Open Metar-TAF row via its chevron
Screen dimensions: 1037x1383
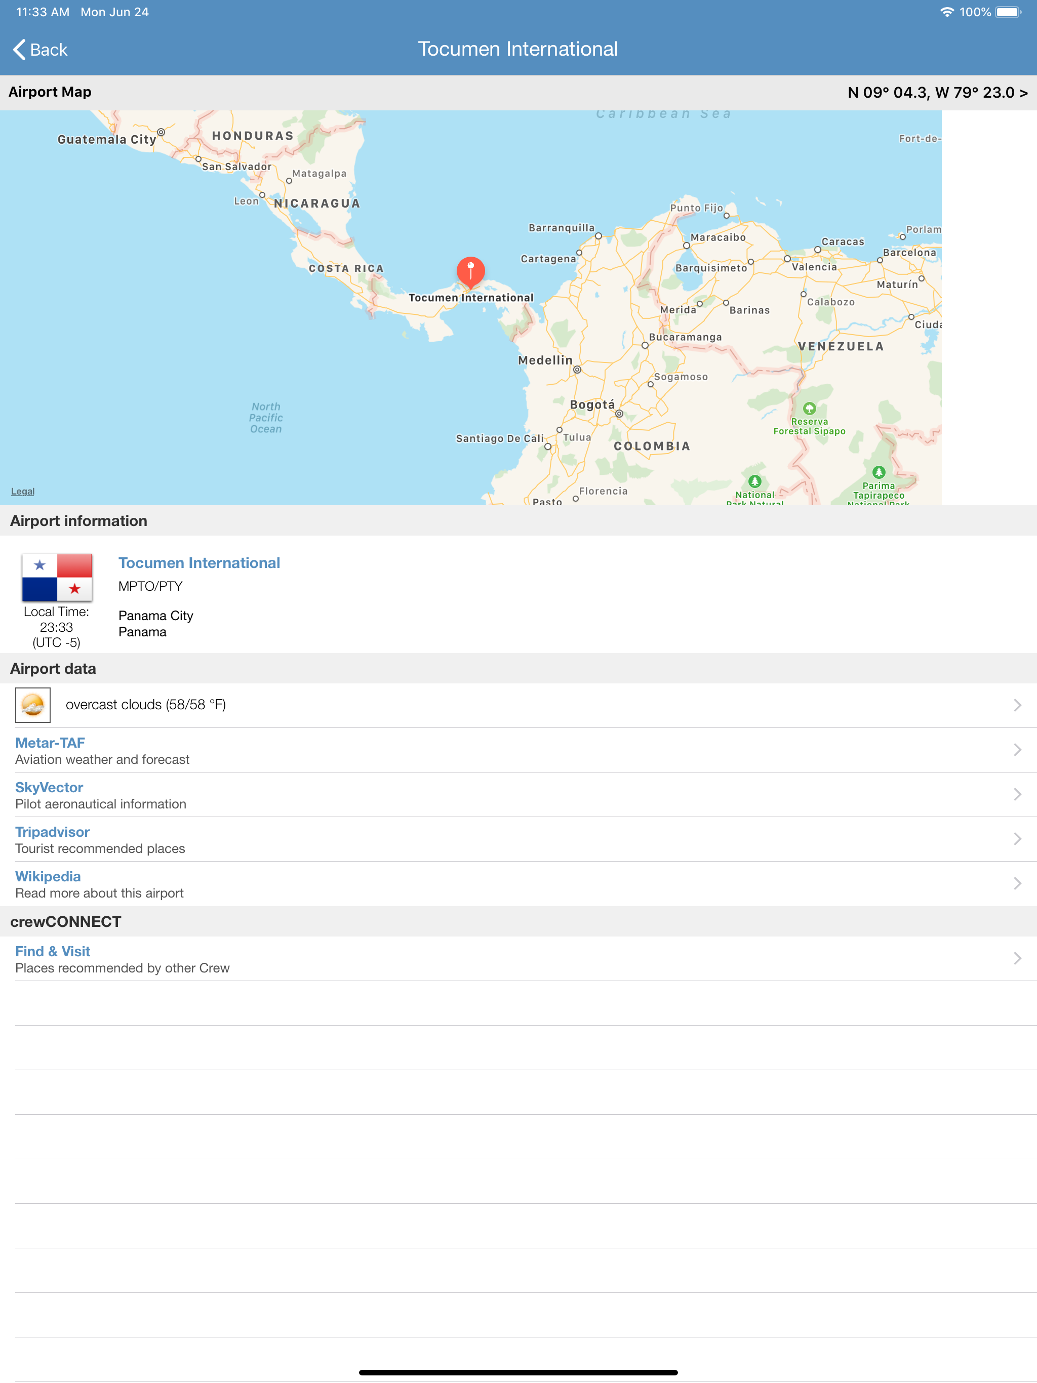(x=1017, y=750)
